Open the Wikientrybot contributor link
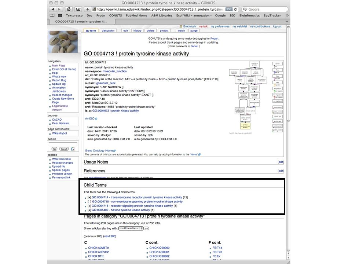The width and height of the screenshot is (352, 264). point(59,133)
